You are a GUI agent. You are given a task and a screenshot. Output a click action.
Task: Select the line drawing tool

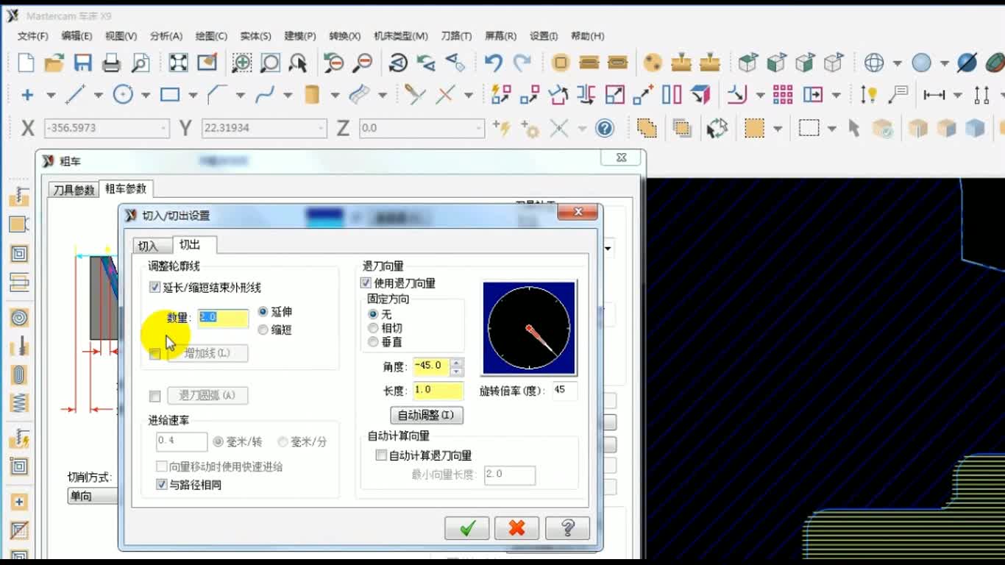tap(76, 94)
